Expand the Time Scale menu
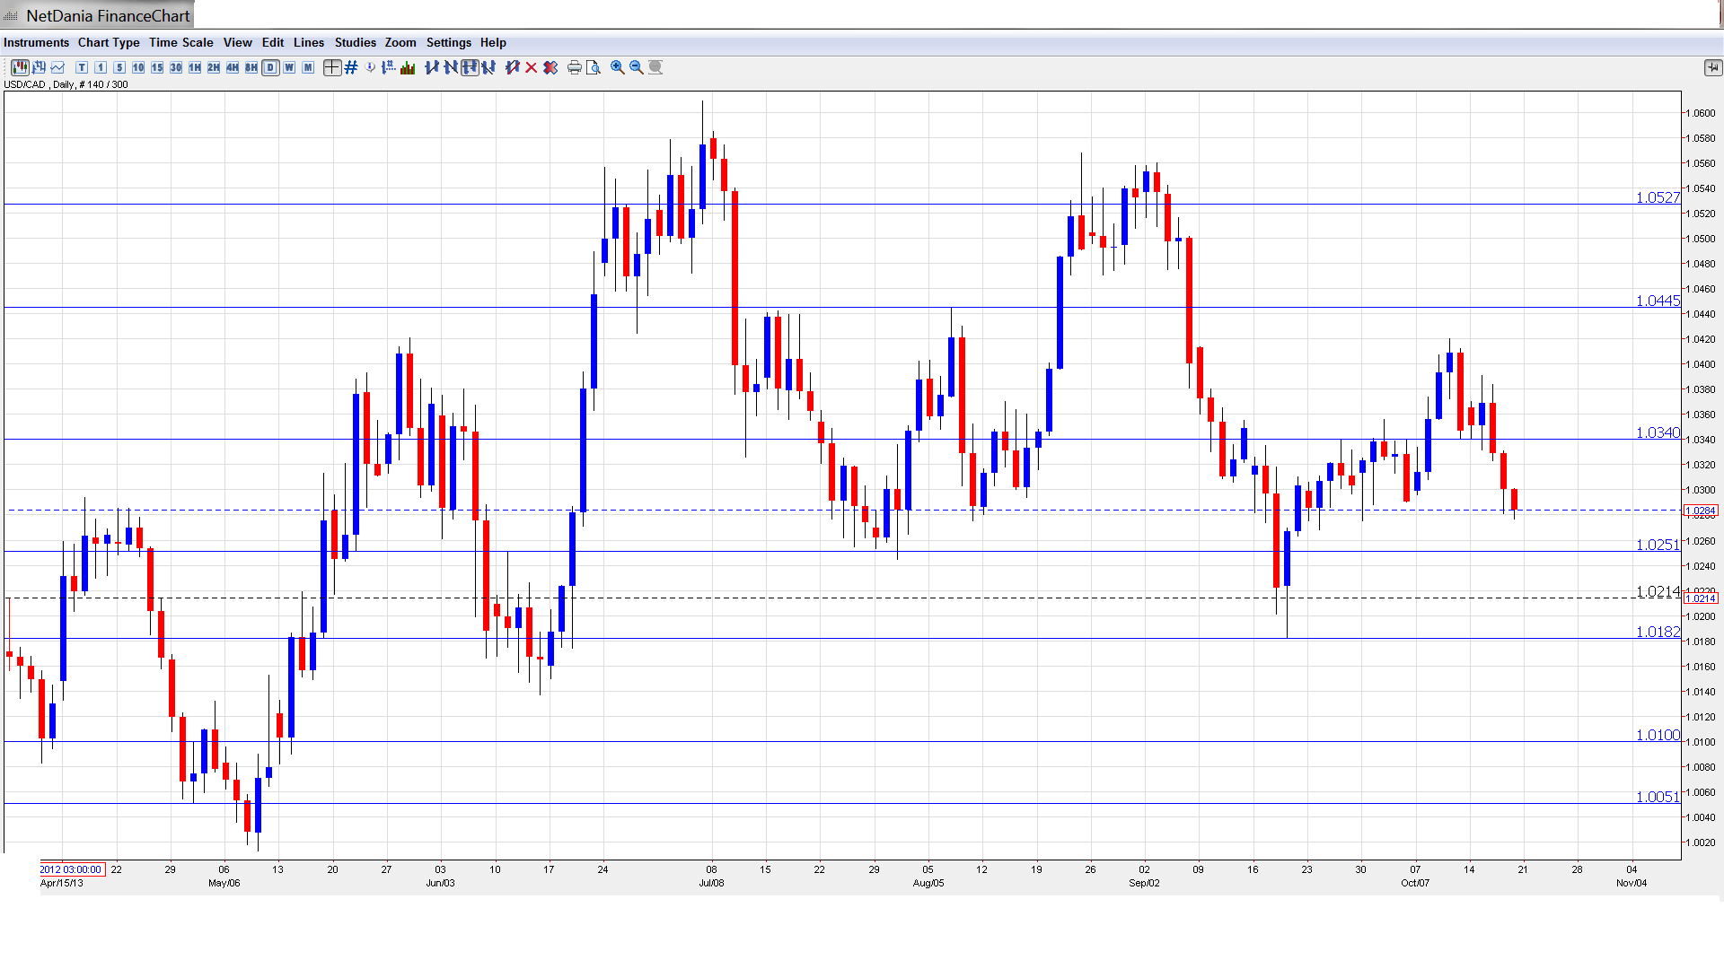 180,42
